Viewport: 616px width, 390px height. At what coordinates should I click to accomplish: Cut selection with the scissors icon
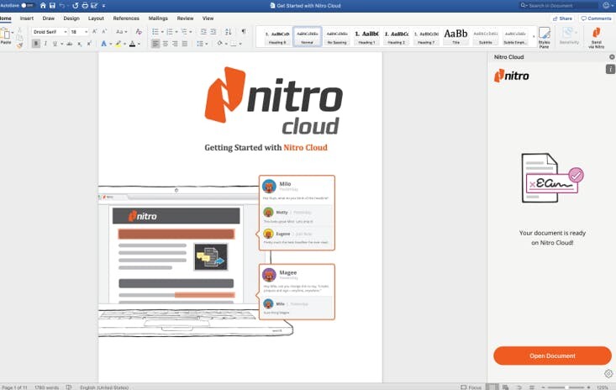pyautogui.click(x=19, y=30)
